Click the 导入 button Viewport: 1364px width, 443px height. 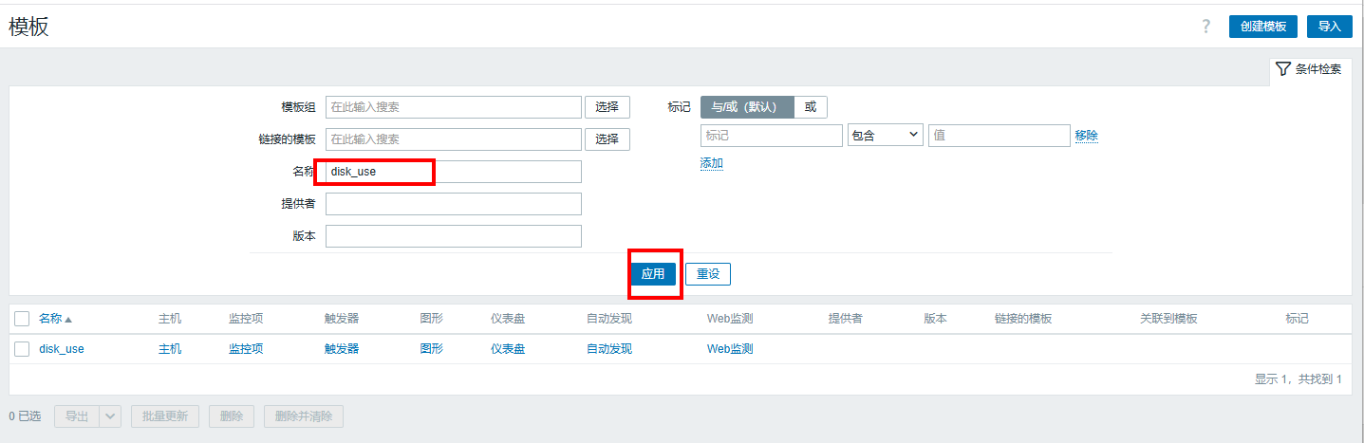(x=1329, y=27)
